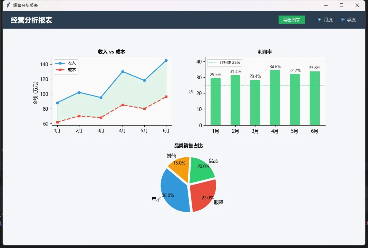Screen dimensions: 368x248
Task: Click the 1月 profit bar showing 29.5%
Action: [x=215, y=102]
